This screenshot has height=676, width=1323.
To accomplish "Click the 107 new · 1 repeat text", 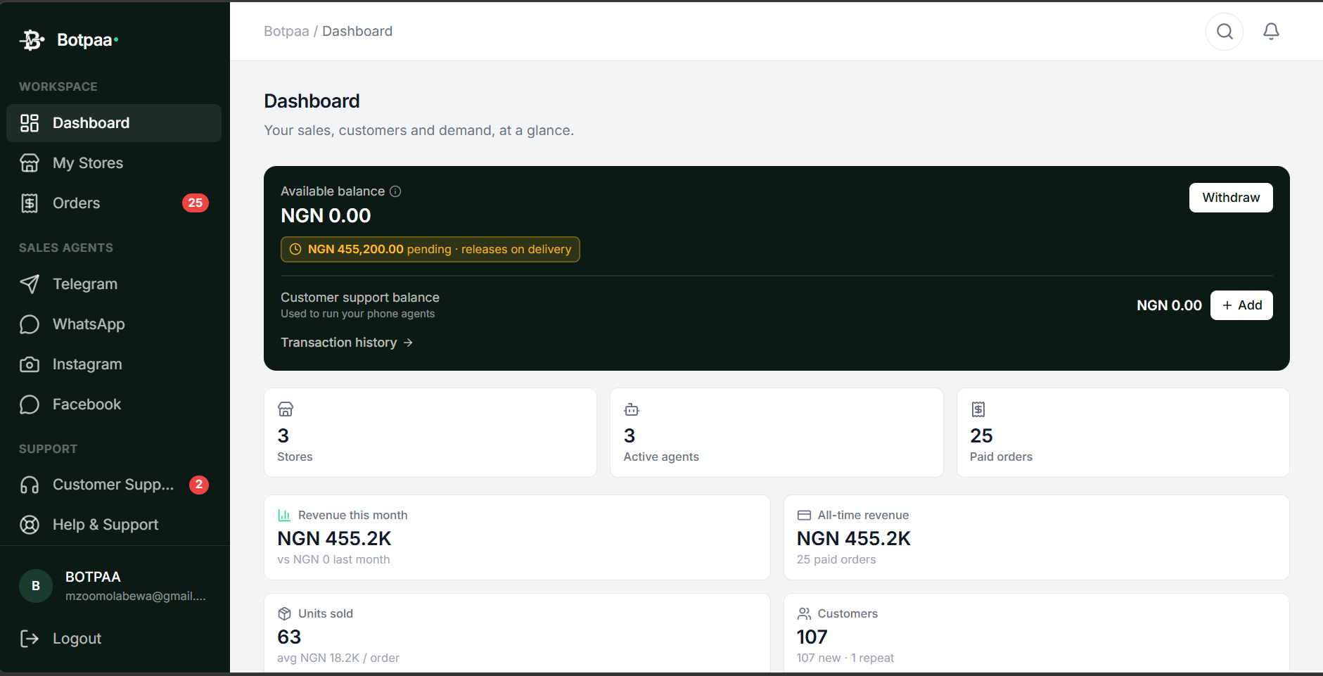I will [x=845, y=658].
